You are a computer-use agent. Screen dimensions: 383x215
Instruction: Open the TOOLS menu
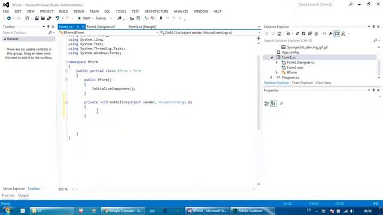pyautogui.click(x=121, y=11)
